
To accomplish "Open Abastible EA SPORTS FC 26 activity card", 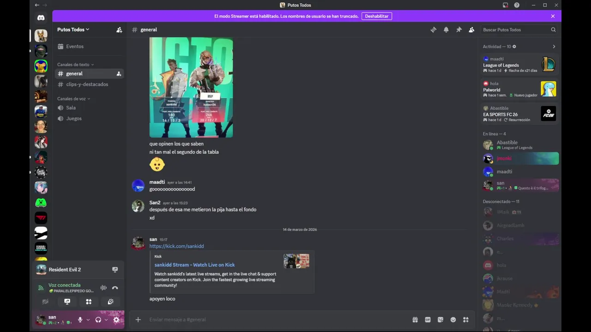I will pyautogui.click(x=519, y=114).
